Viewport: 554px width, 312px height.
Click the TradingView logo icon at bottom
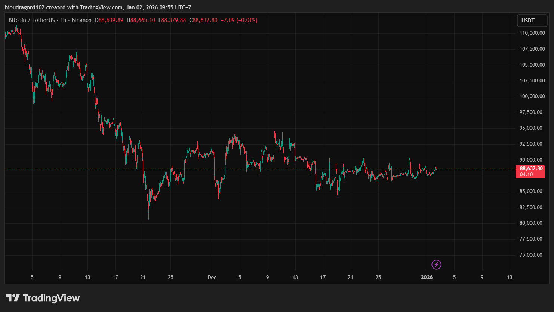tap(13, 298)
